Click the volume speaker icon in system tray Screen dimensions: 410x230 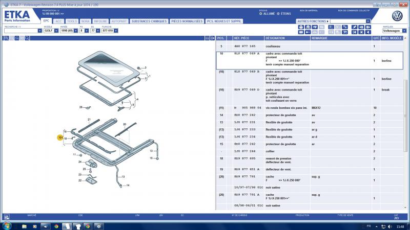tap(390, 226)
